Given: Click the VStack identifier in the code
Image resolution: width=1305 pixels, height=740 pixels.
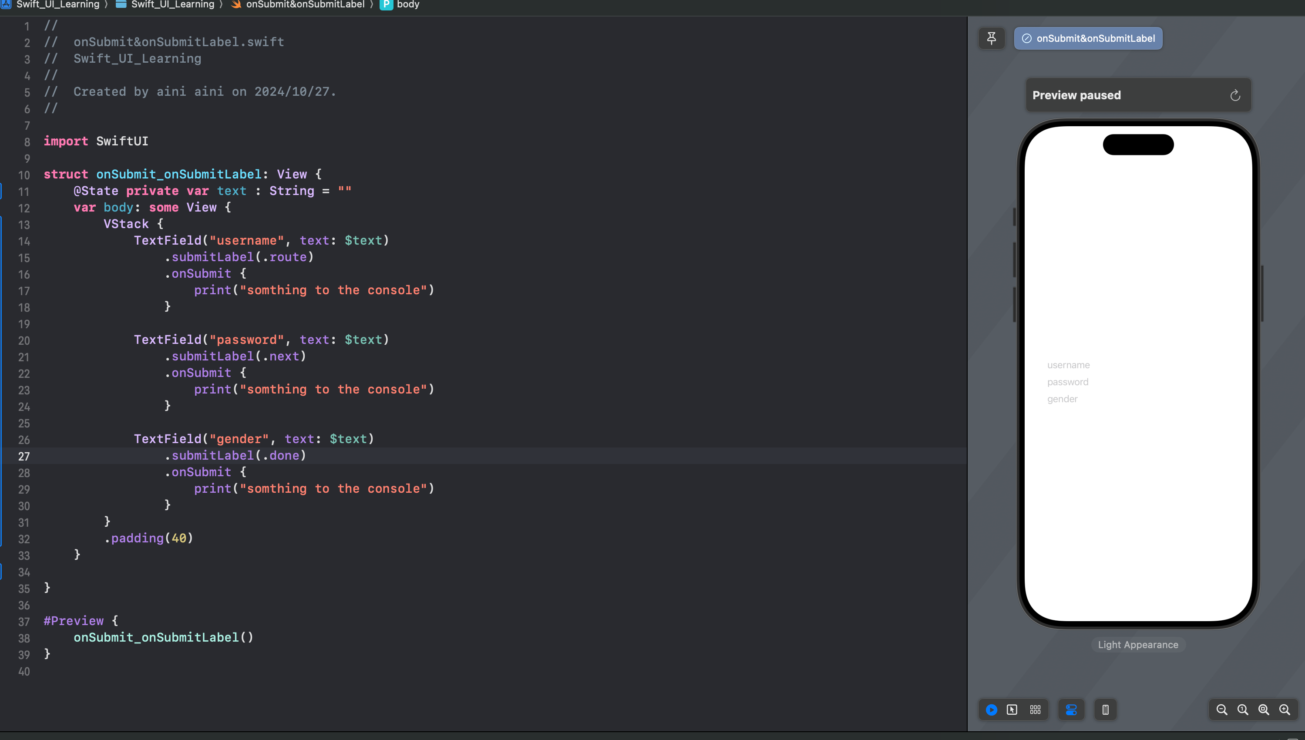Looking at the screenshot, I should click(x=126, y=224).
